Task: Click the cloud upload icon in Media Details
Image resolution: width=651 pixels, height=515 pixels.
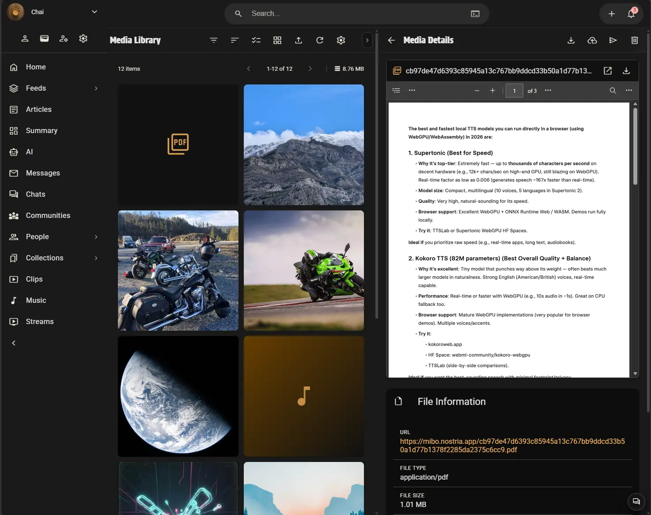Action: [x=592, y=40]
